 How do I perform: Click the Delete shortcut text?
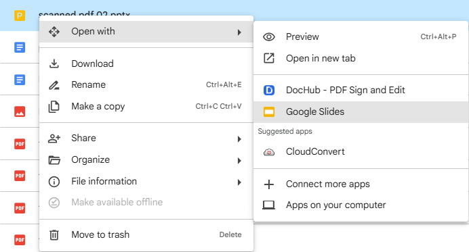pos(230,234)
